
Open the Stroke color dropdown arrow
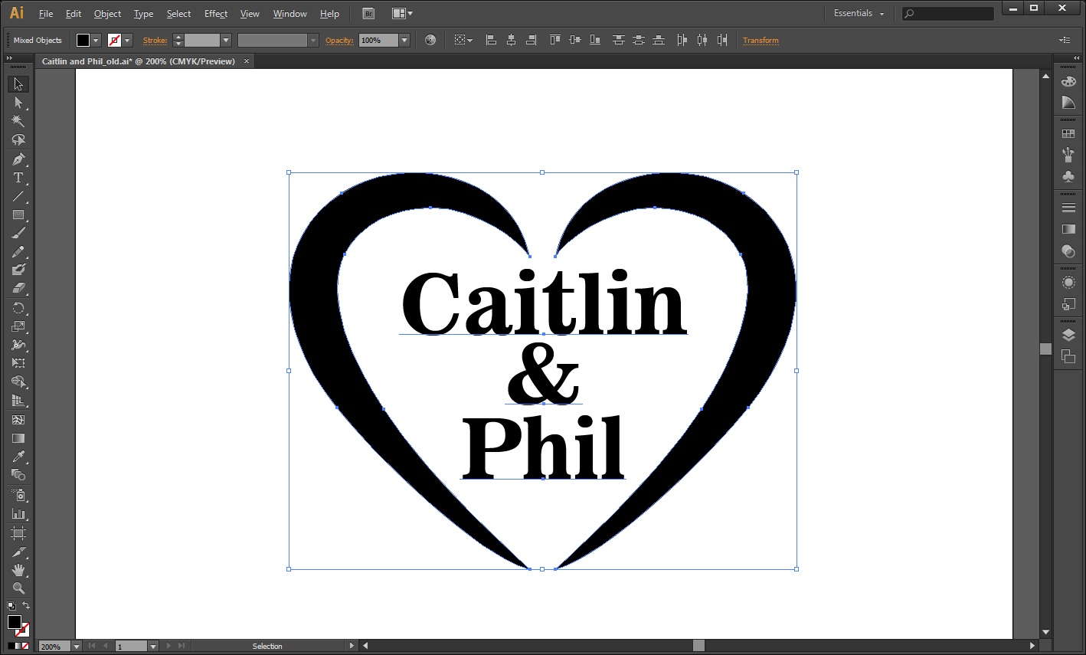pos(128,41)
